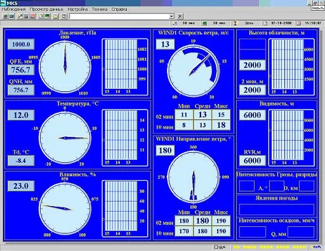Click the visibility value 6000 field
The width and height of the screenshot is (325, 251).
pos(253,115)
